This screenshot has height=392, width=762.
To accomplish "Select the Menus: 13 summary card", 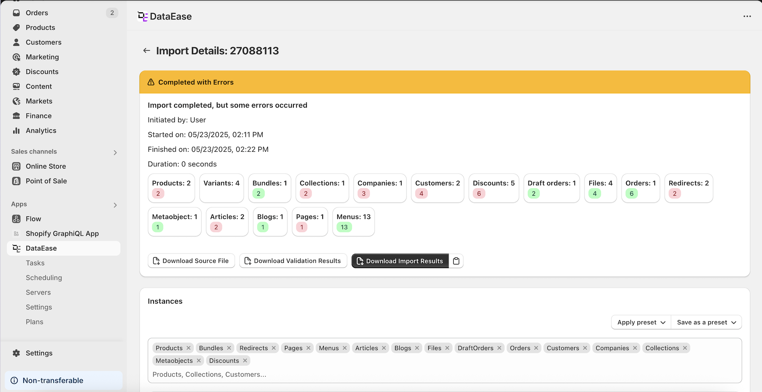I will tap(354, 221).
